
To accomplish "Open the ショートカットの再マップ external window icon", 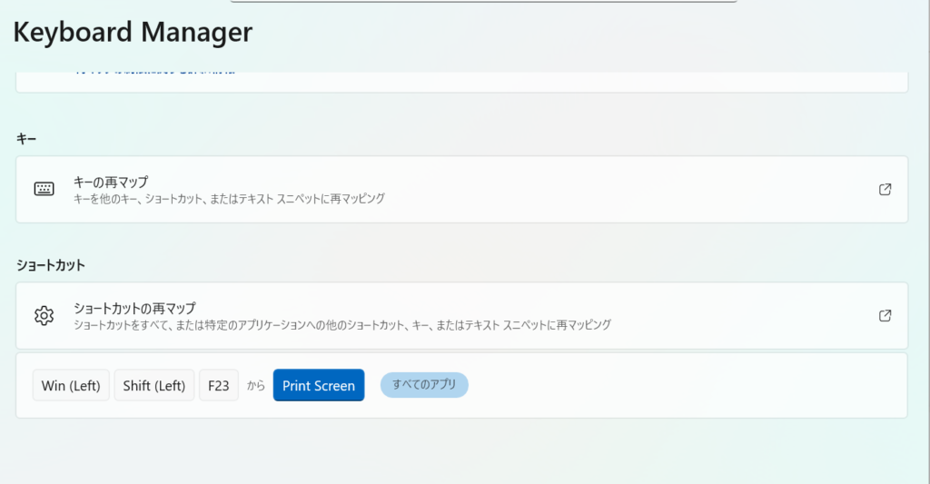I will [885, 315].
